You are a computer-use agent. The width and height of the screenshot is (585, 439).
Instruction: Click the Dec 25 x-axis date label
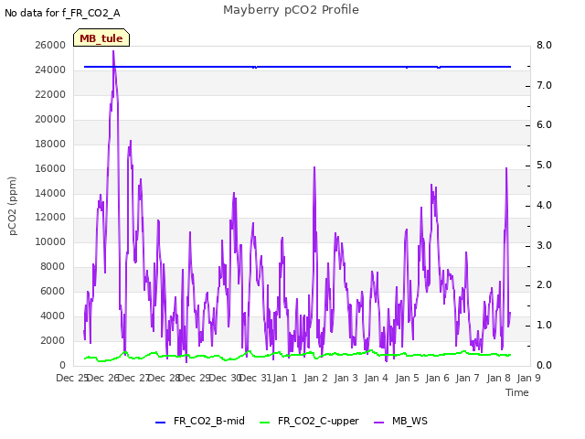(x=72, y=378)
